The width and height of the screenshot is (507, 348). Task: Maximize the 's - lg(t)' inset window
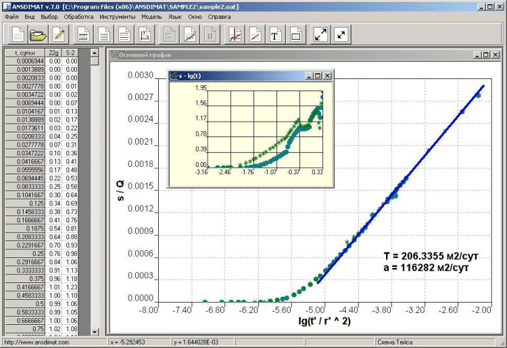tap(318, 76)
